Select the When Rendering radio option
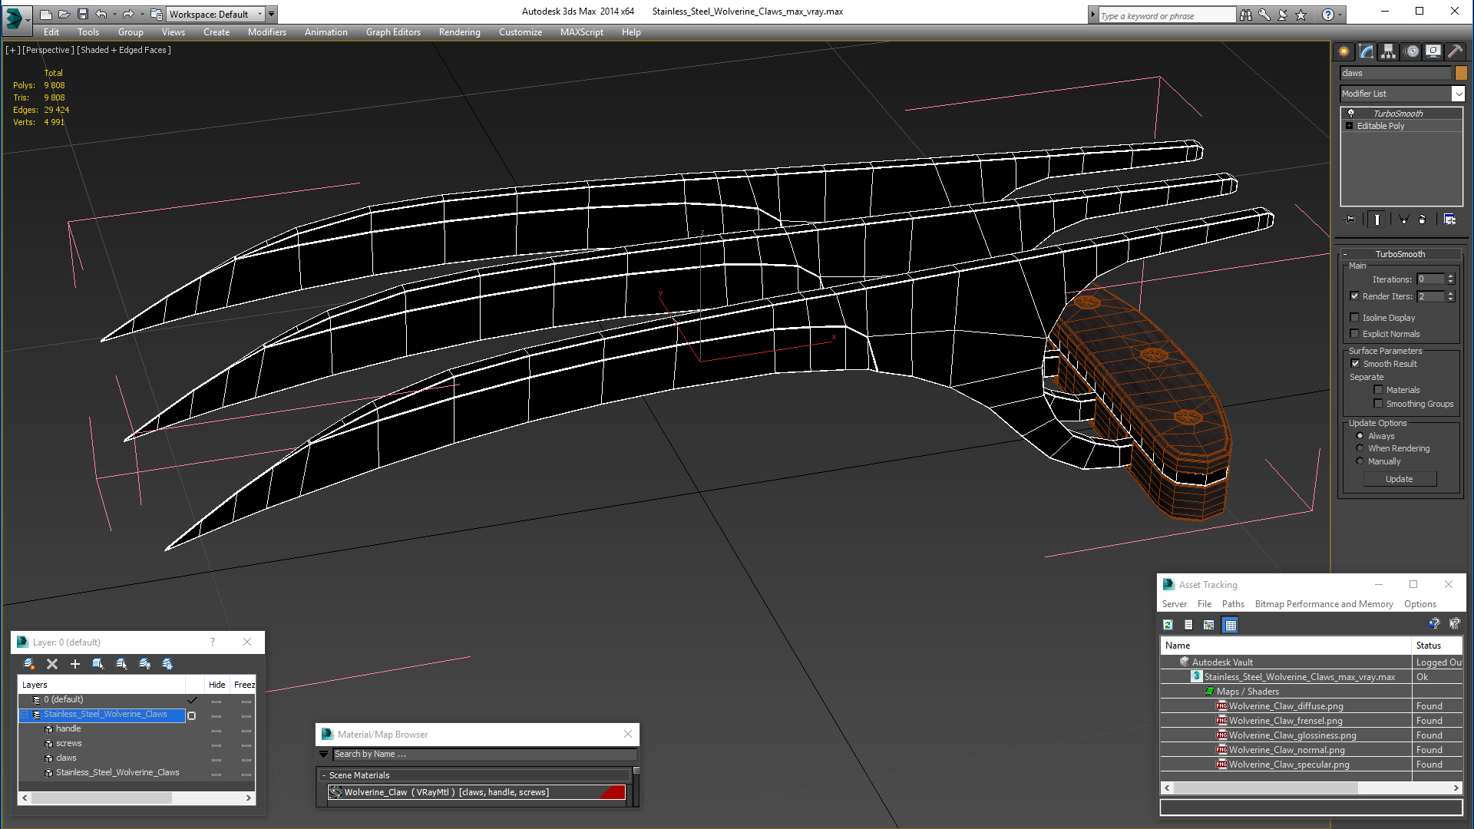This screenshot has width=1474, height=829. coord(1360,448)
